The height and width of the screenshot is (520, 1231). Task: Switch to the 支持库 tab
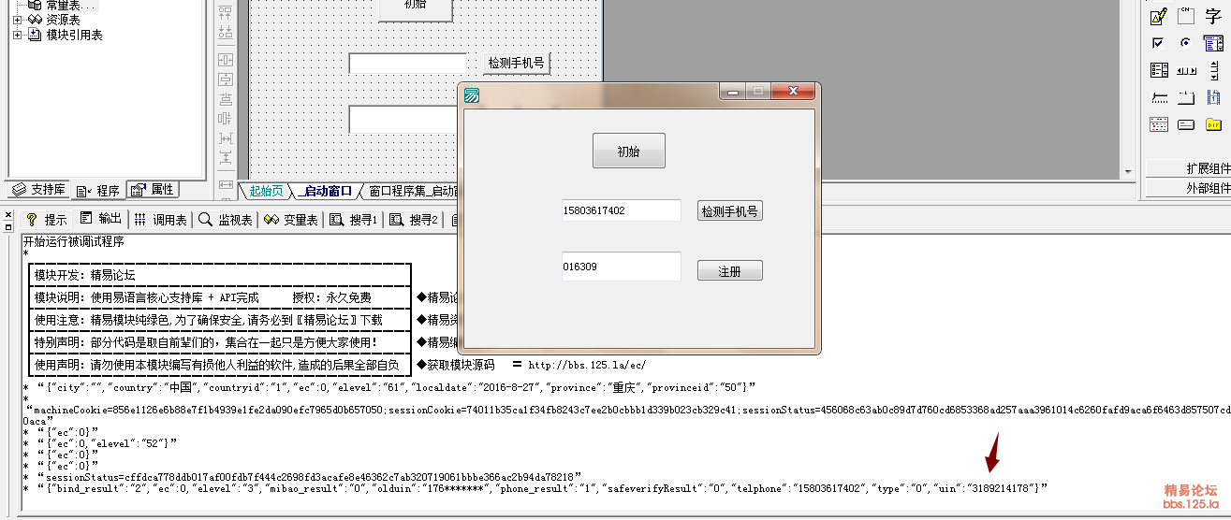point(38,190)
